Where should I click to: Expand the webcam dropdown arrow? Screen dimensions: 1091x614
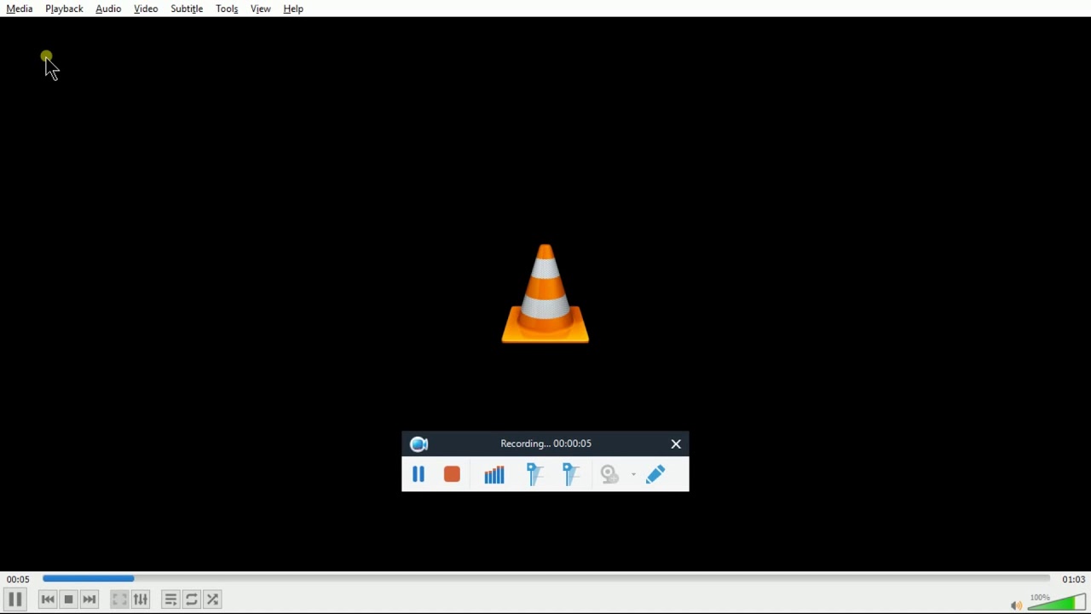coord(634,474)
